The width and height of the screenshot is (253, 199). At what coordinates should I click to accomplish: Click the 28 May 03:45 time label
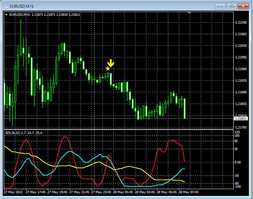point(145,192)
